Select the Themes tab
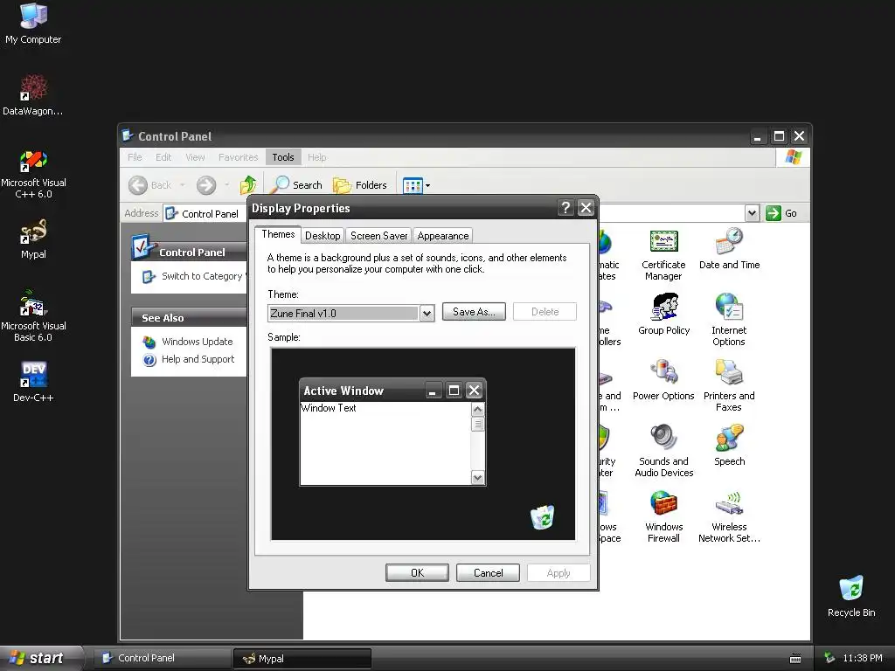This screenshot has height=671, width=895. coord(278,234)
